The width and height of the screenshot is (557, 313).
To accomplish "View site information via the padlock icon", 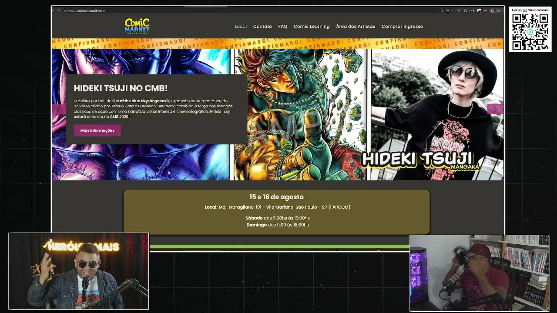I will pos(64,10).
